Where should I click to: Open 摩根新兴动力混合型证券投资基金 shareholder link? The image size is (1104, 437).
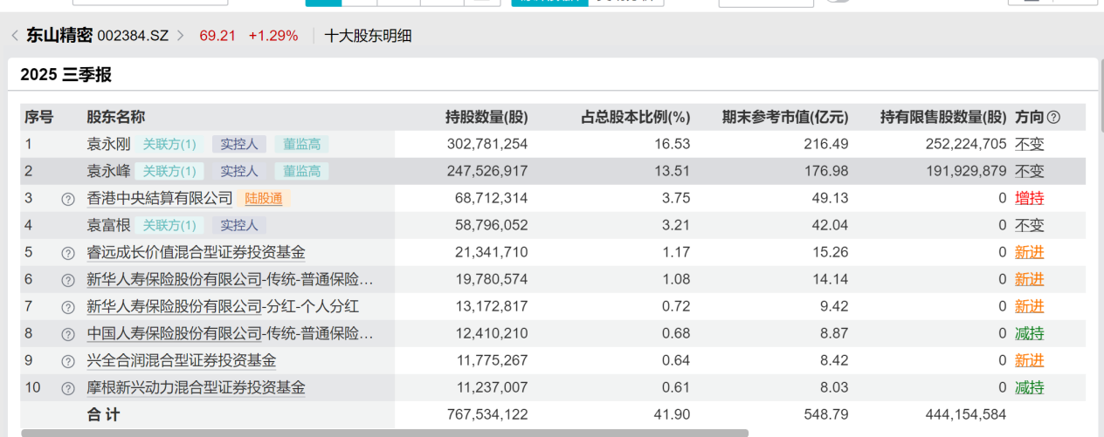tap(196, 388)
